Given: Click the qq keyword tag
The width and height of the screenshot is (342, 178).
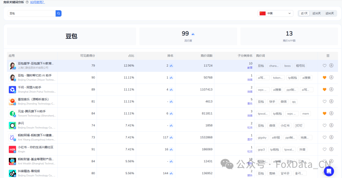Looking at the screenshot, I should click(x=294, y=102).
